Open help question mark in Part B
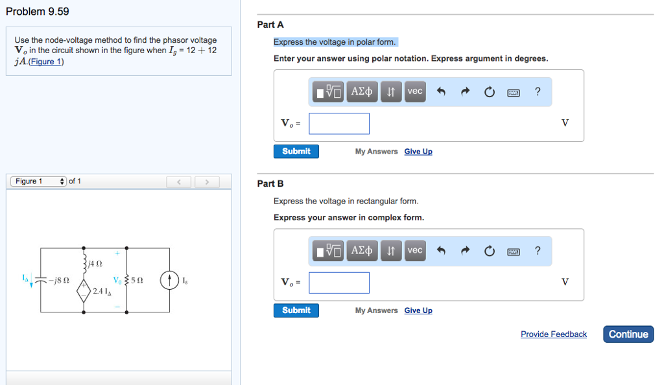Screen dimensions: 664x385 tap(538, 251)
